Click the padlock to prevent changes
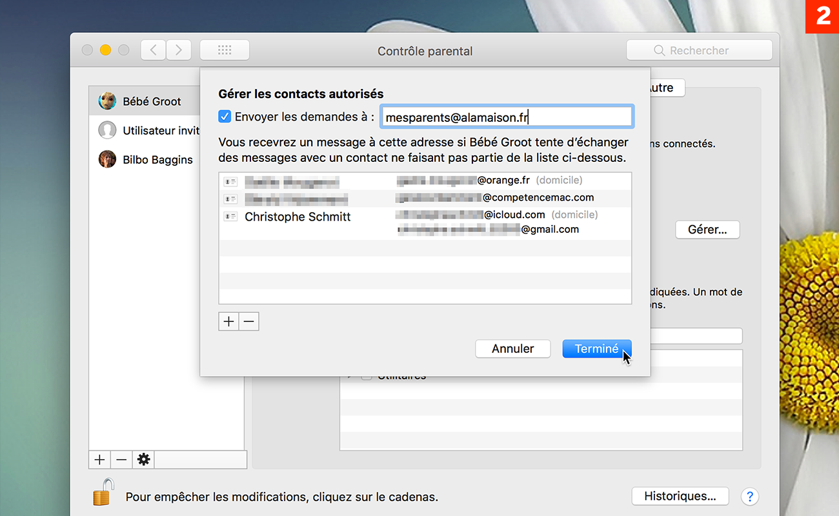 103,492
